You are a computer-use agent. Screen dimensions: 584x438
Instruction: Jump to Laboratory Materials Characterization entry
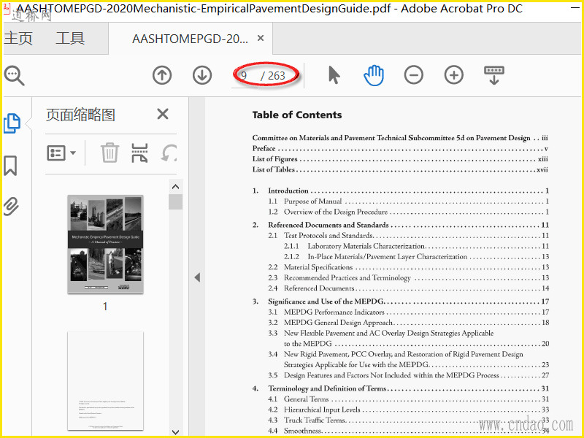coord(416,246)
